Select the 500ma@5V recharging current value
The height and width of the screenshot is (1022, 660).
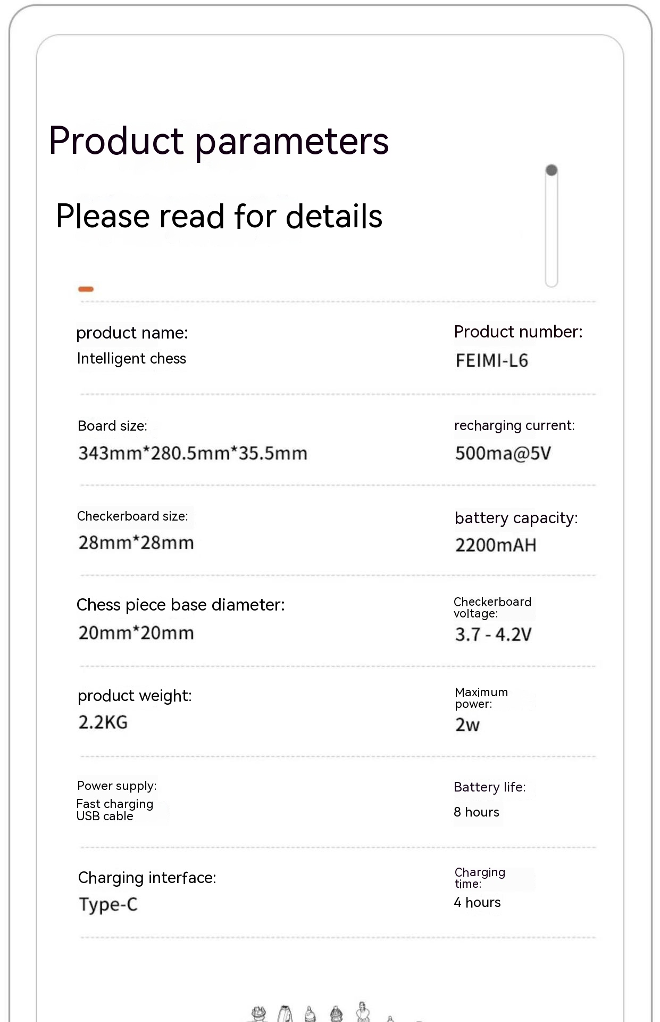(x=503, y=454)
